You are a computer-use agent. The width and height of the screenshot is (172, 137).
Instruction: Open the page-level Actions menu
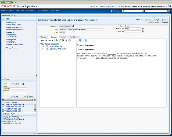coord(139,20)
